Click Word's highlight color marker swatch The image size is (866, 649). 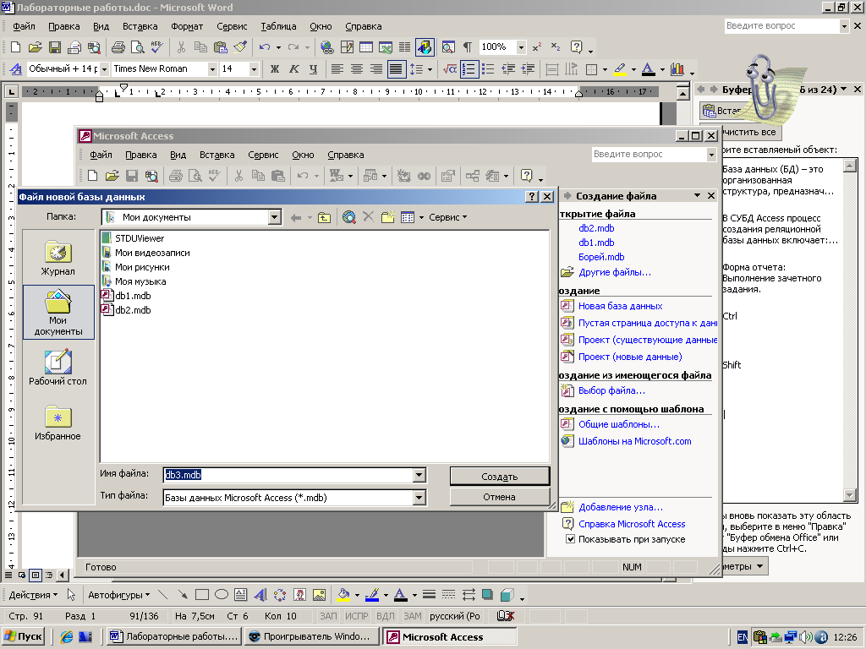point(620,69)
